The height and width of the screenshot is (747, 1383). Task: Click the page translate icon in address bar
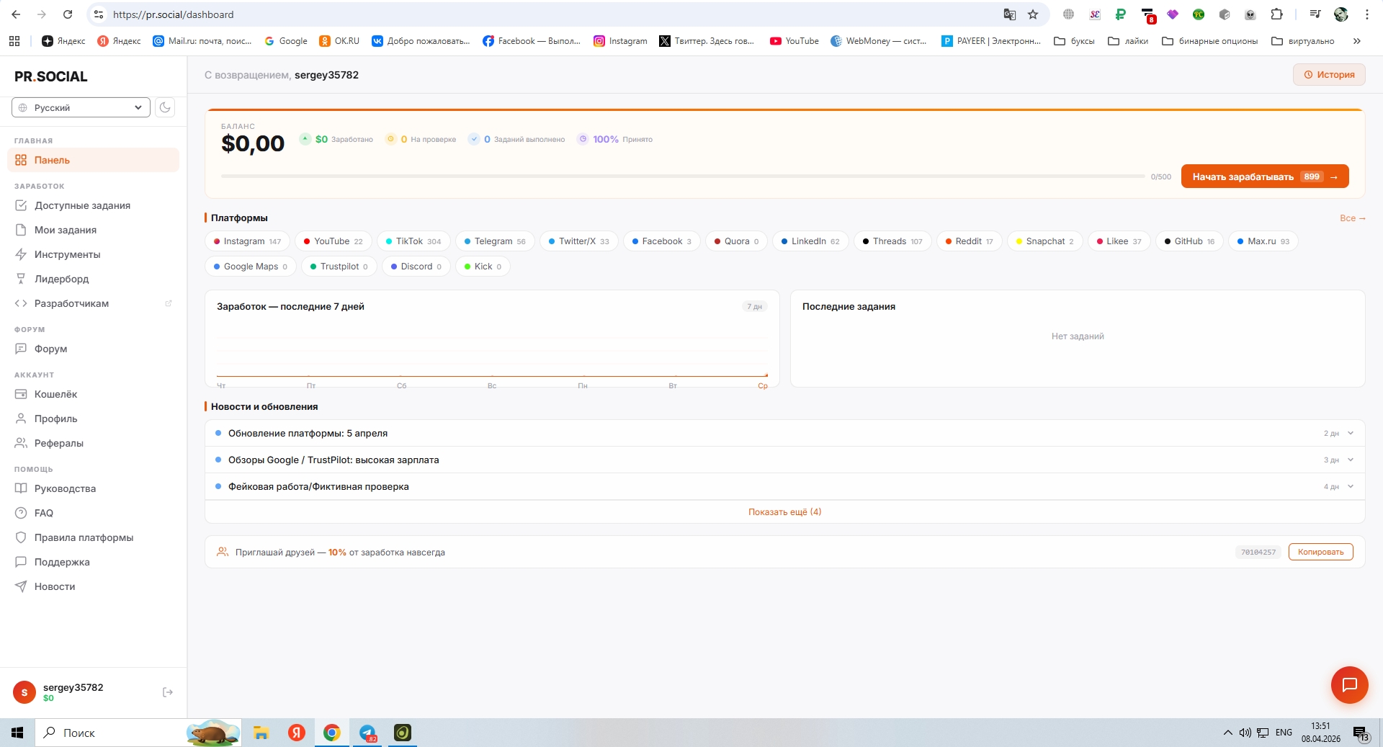(1010, 14)
